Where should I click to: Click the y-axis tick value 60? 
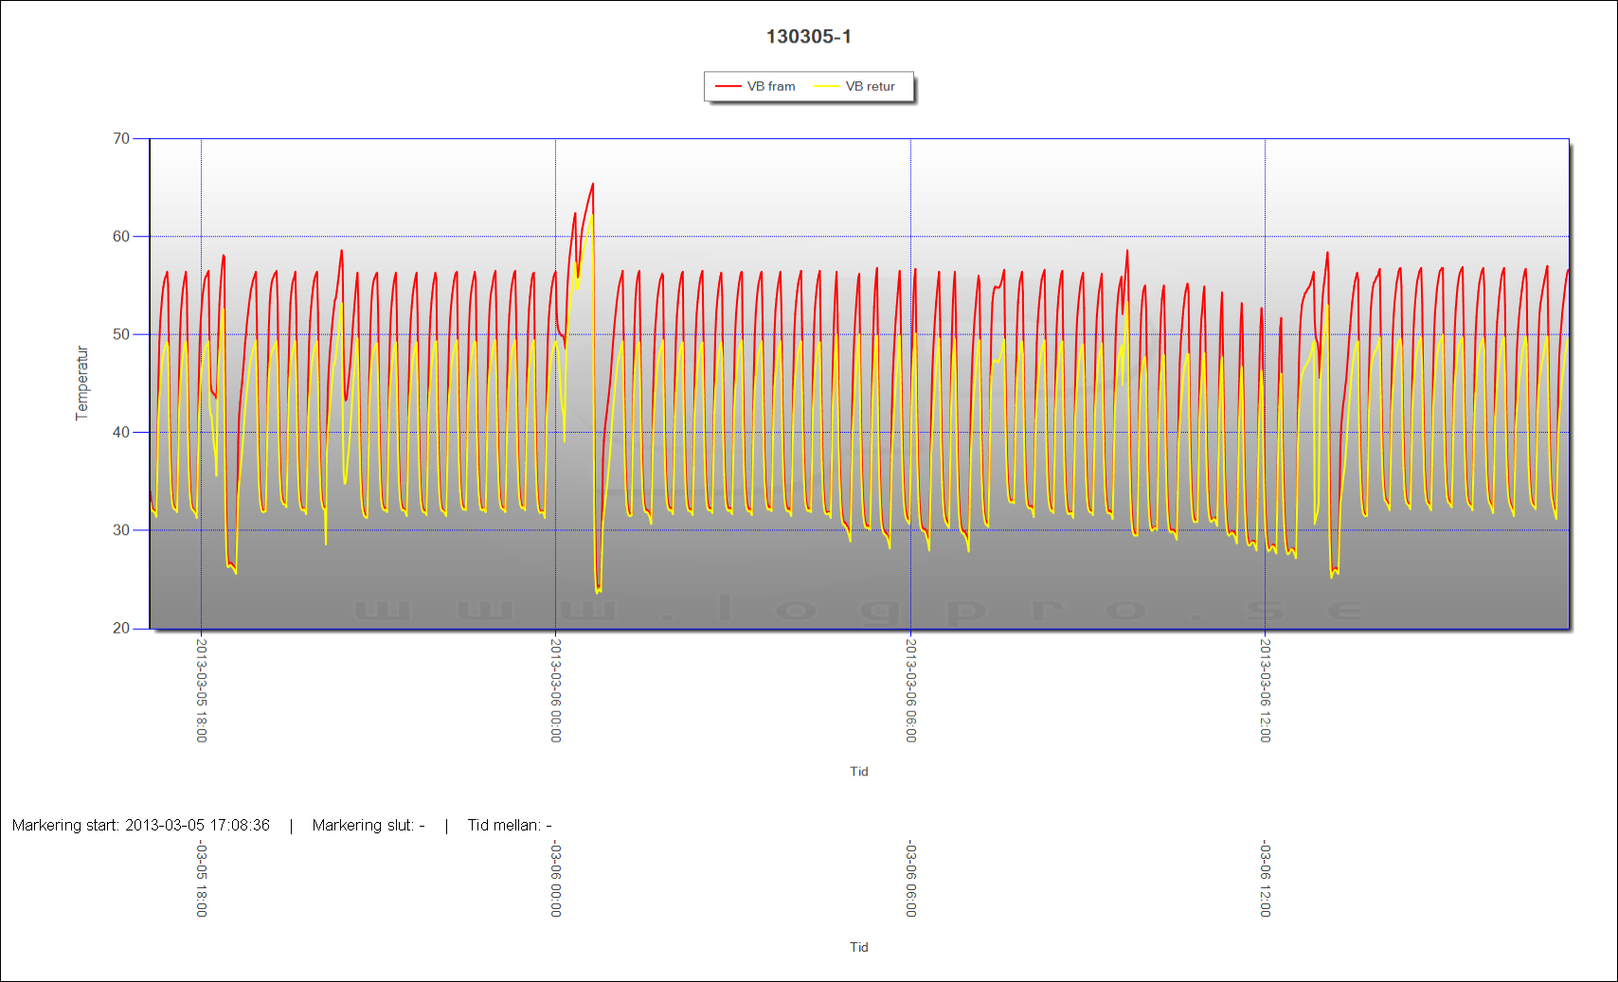tap(121, 237)
